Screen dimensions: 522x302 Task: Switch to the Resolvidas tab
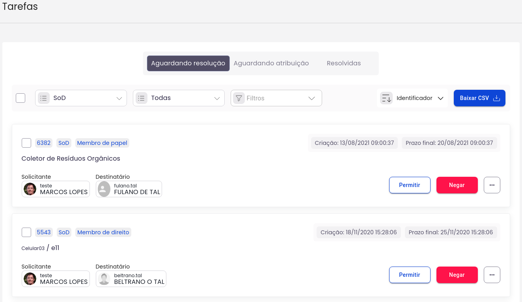[x=343, y=63]
